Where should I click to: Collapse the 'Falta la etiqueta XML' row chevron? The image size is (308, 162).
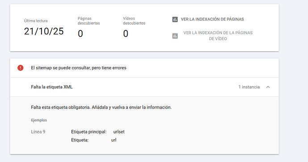click(268, 87)
